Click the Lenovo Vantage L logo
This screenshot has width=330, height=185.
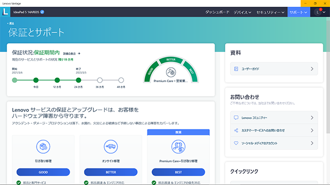pyautogui.click(x=5, y=12)
